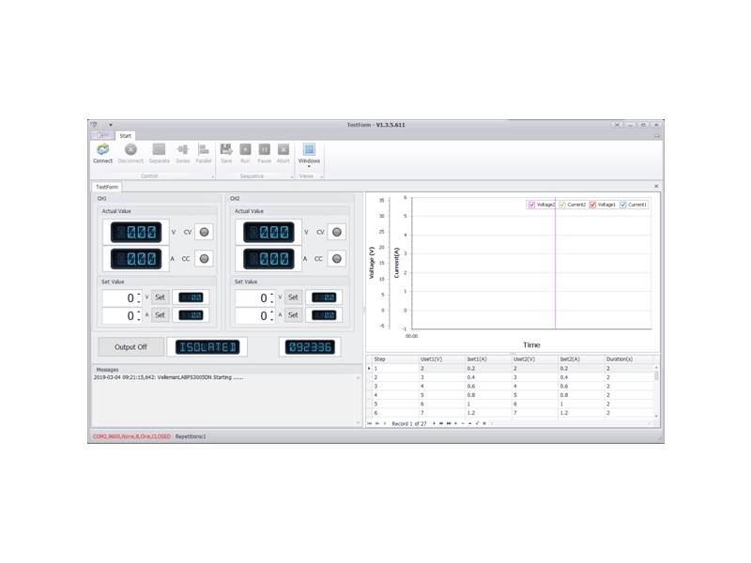Click the Output Off button

[130, 347]
